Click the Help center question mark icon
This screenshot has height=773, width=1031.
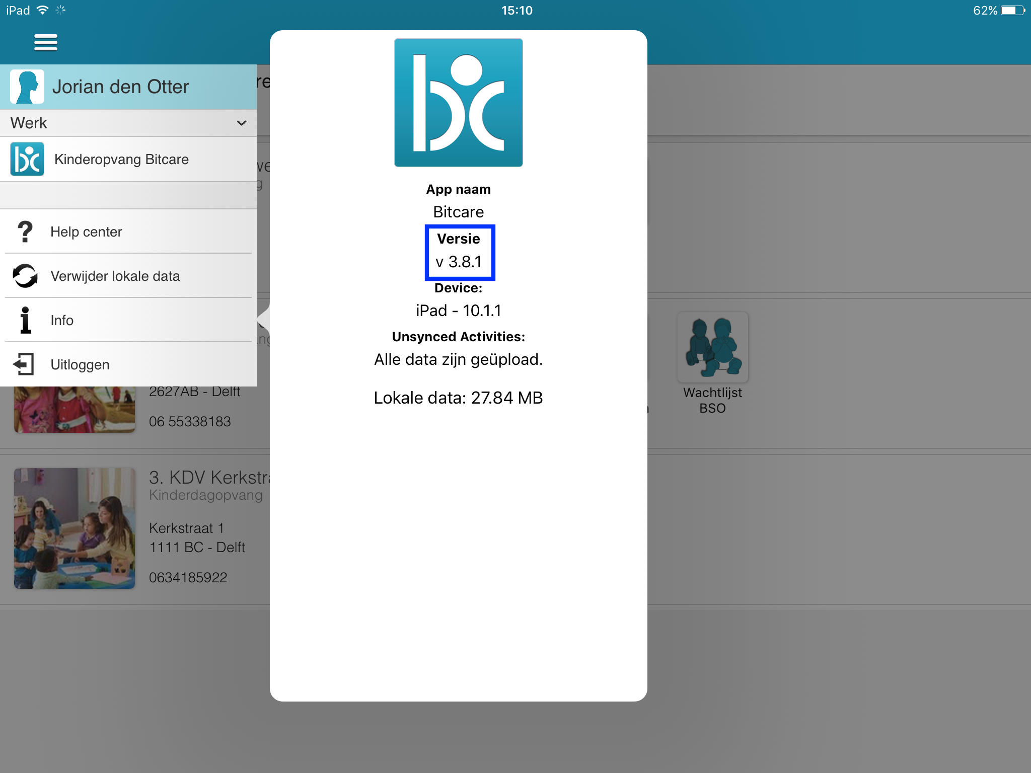(25, 231)
